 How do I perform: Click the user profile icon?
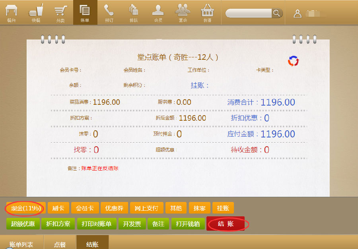point(298,13)
